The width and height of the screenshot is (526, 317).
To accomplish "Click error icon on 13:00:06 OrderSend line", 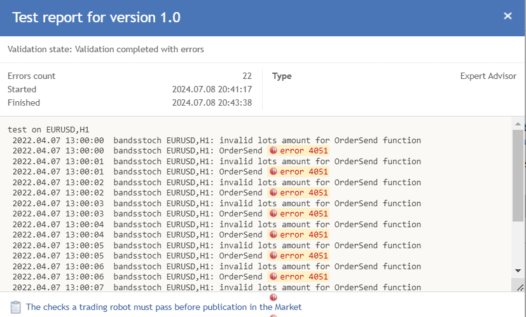I will [x=273, y=276].
